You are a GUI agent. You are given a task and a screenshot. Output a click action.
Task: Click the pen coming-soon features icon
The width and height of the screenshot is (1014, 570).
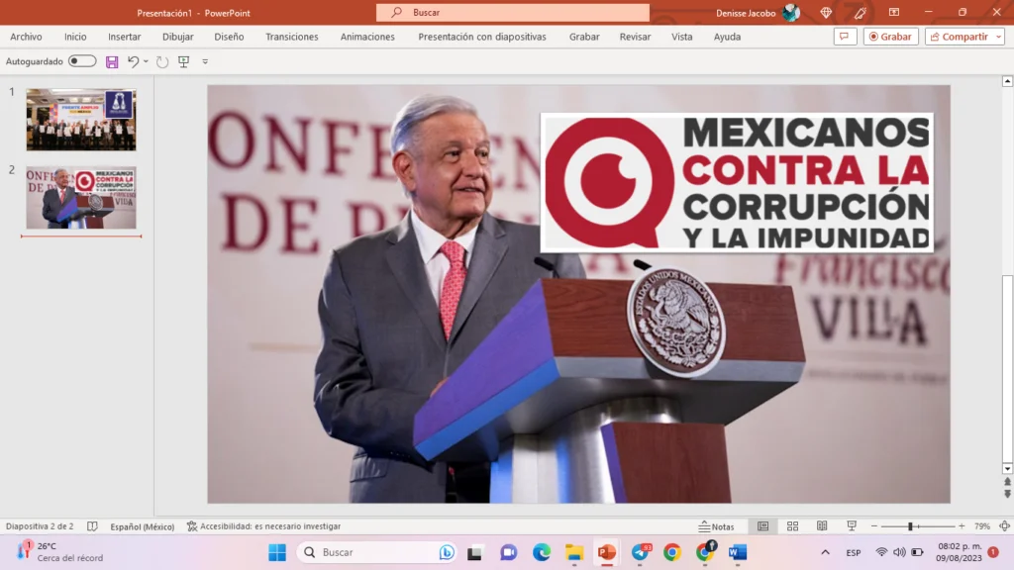(x=861, y=12)
